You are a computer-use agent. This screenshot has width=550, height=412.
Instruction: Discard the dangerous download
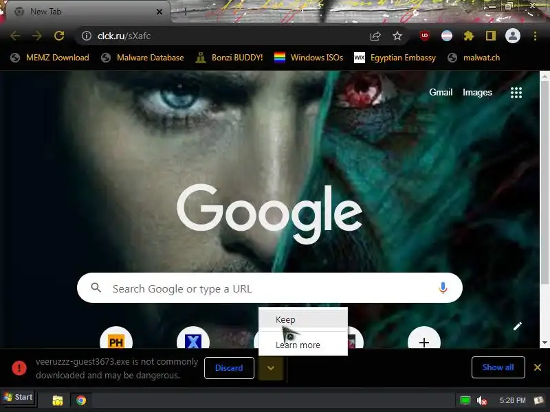[x=229, y=367]
